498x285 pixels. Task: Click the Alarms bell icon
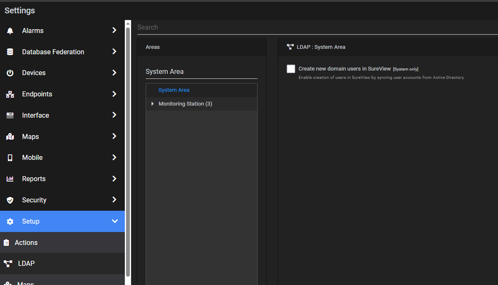pos(10,31)
